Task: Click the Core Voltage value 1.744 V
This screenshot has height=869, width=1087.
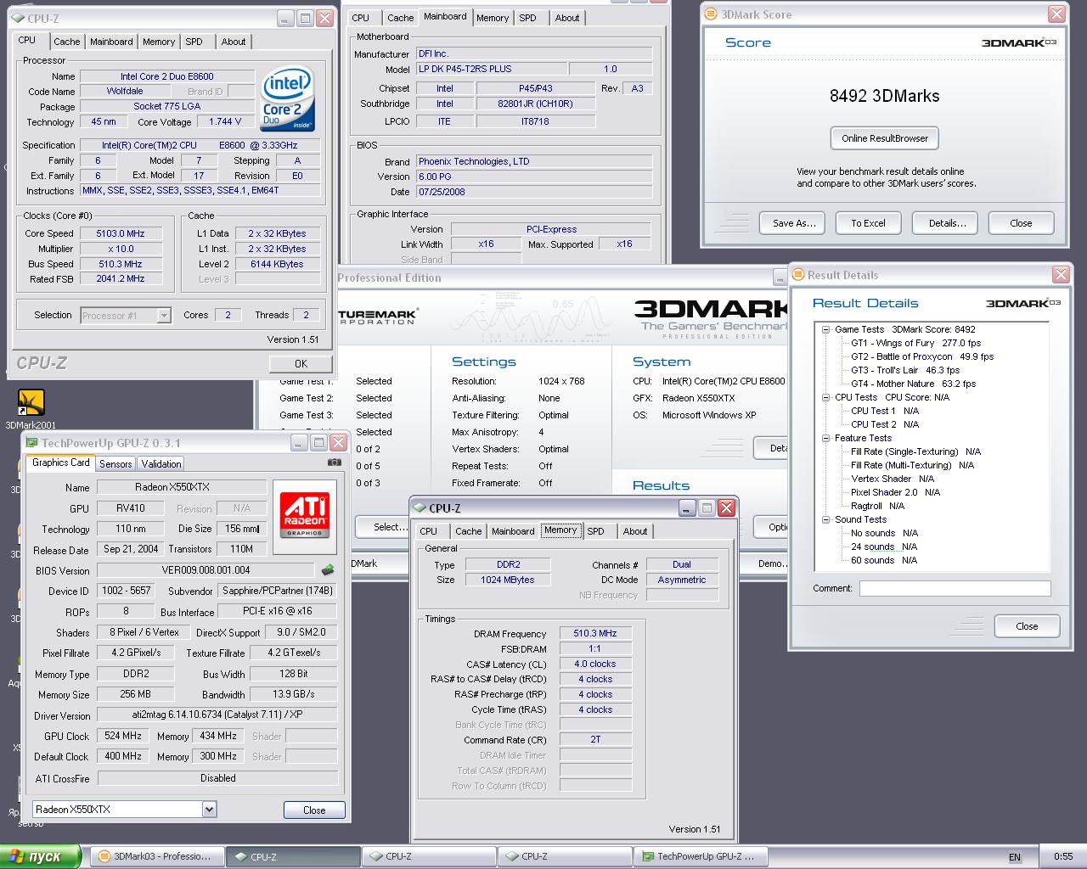Action: click(225, 121)
